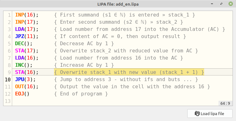Click line number 10 in gutter

pos(8,80)
